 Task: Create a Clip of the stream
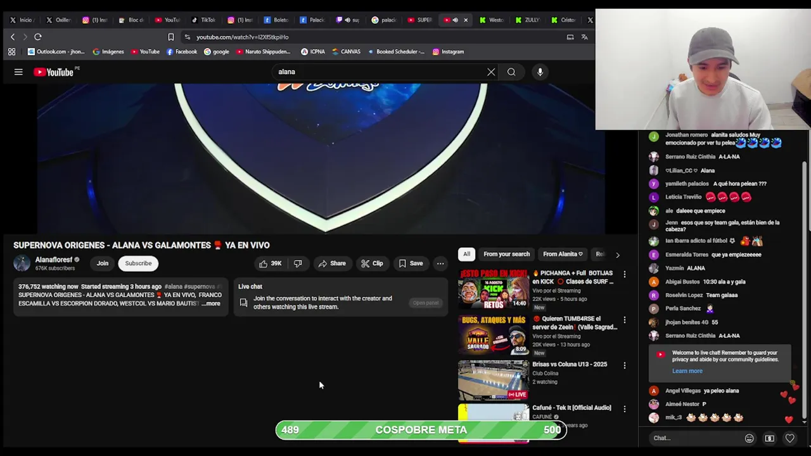pyautogui.click(x=372, y=263)
